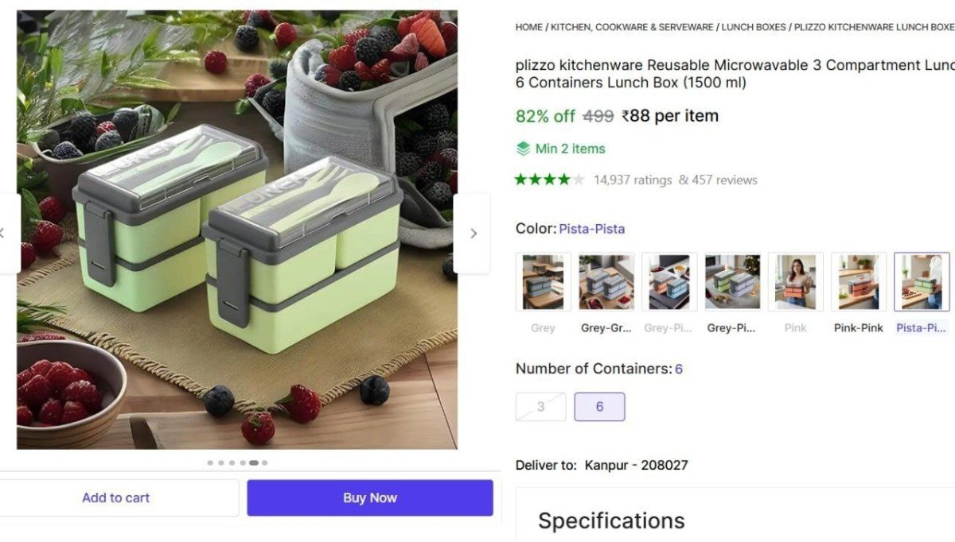Choose the Grey-Grey color variant
Screen dimensions: 955x542
point(606,281)
